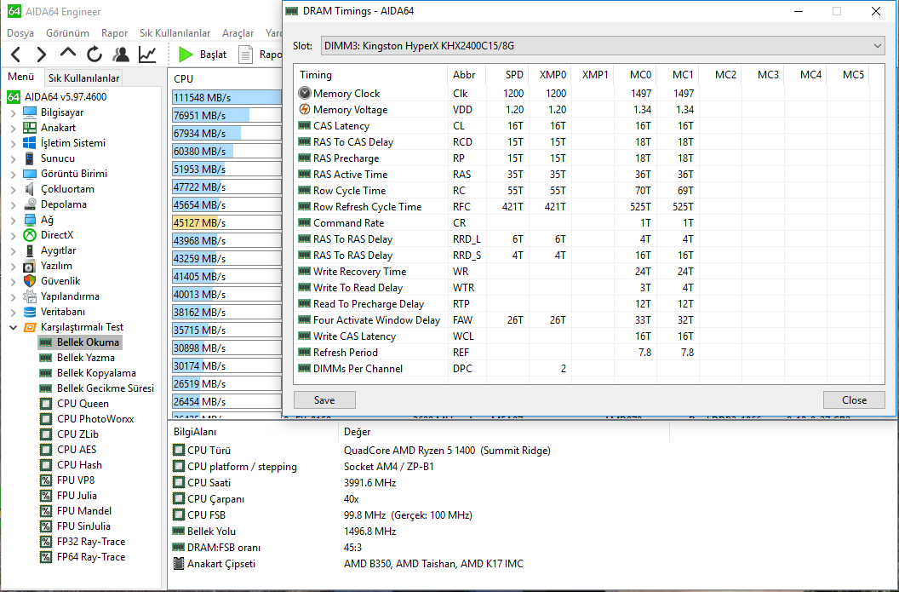Click the Depolama storage icon
Viewport: 899px width, 592px height.
[x=30, y=204]
